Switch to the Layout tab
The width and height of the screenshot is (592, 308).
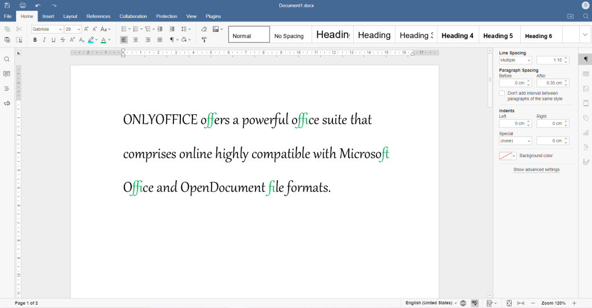coord(70,16)
